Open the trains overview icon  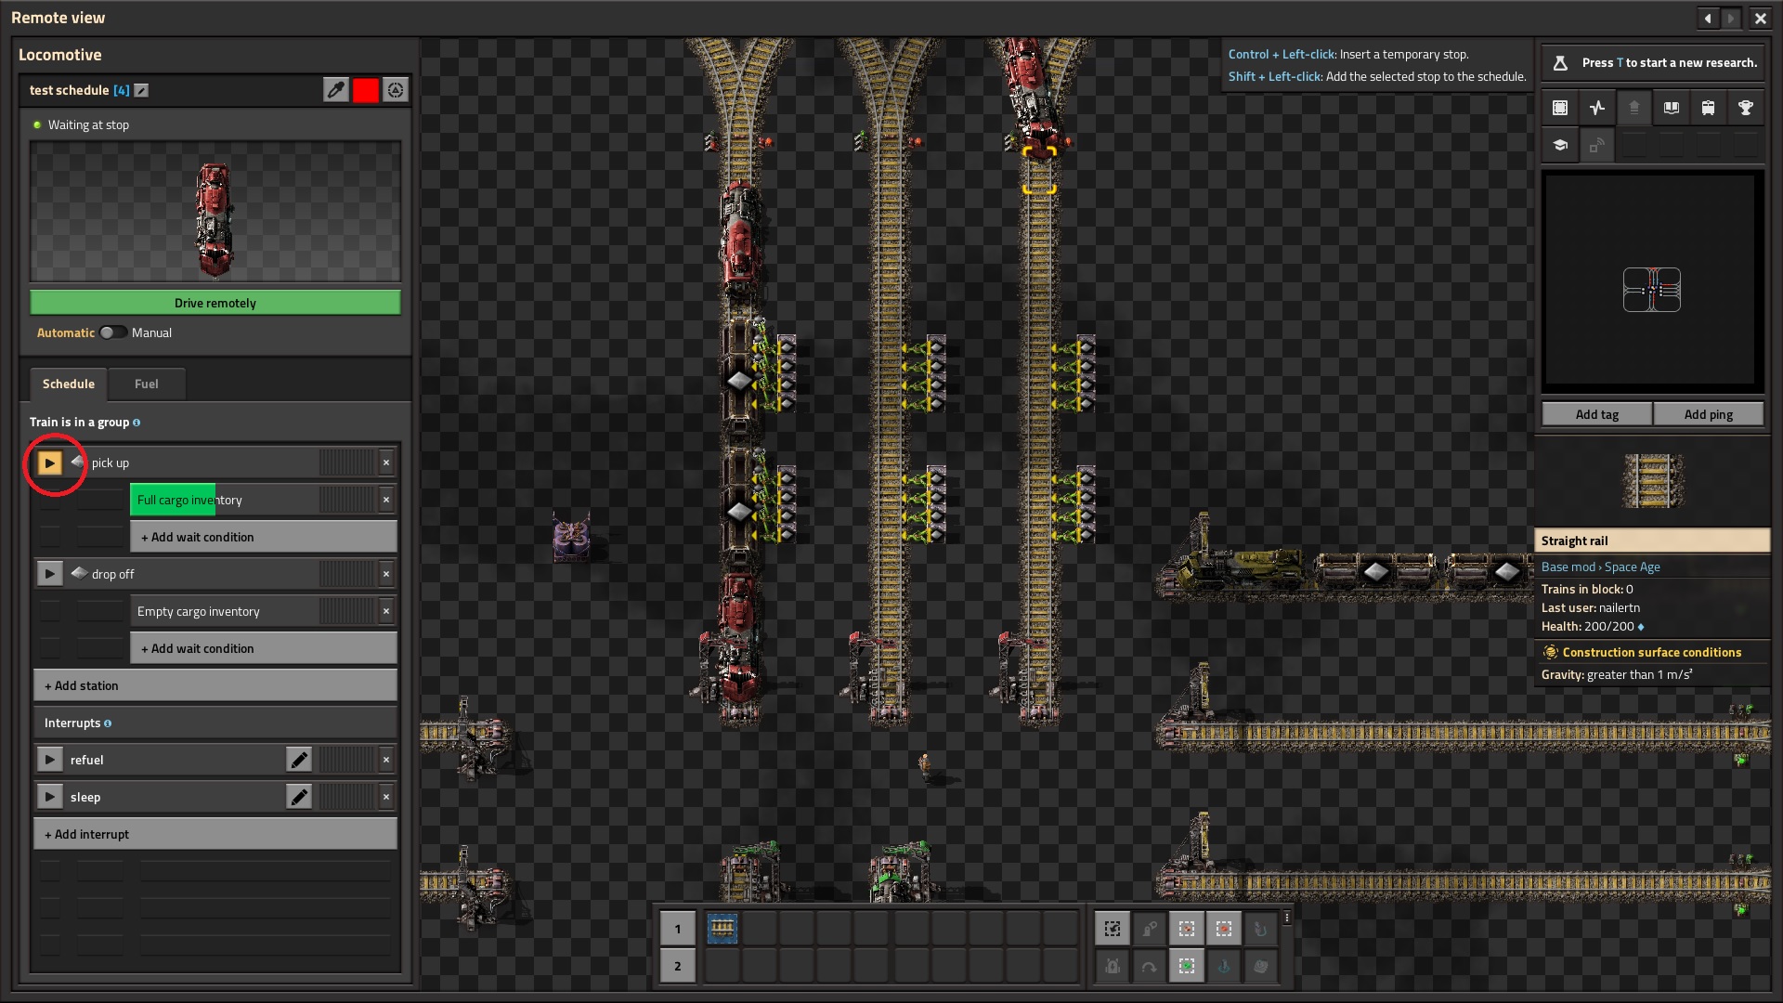(1708, 108)
